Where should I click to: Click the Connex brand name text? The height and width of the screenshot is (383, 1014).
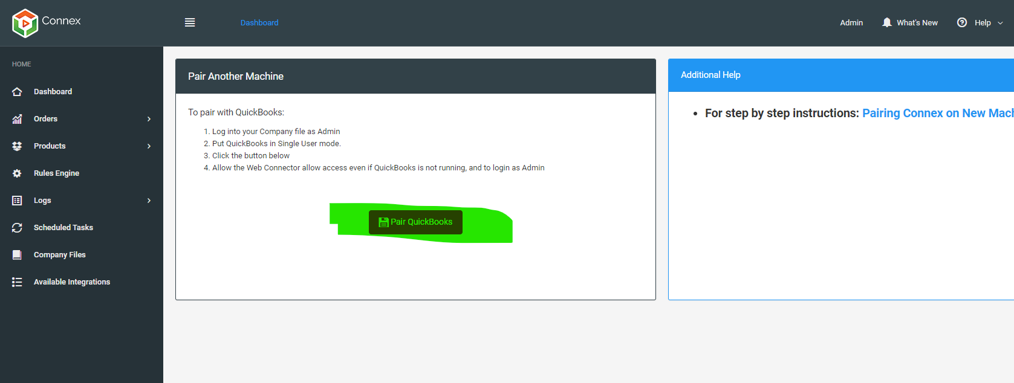tap(61, 21)
